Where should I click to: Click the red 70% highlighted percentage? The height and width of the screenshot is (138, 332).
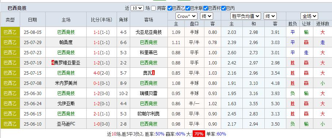pyautogui.click(x=199, y=134)
